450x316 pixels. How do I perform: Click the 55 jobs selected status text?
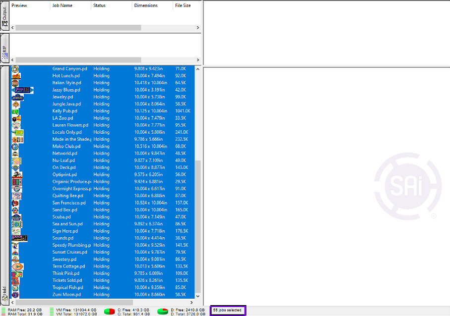tap(227, 310)
